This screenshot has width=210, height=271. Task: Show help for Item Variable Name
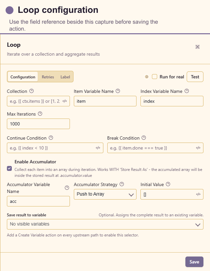(118, 91)
